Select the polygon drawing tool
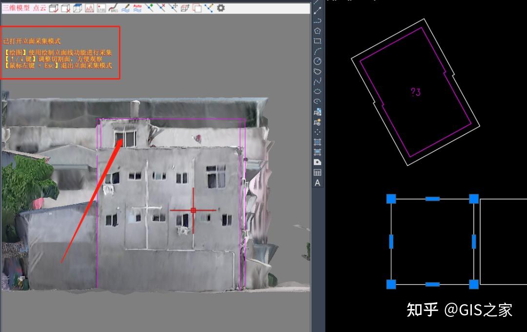The width and height of the screenshot is (527, 332). point(318,32)
